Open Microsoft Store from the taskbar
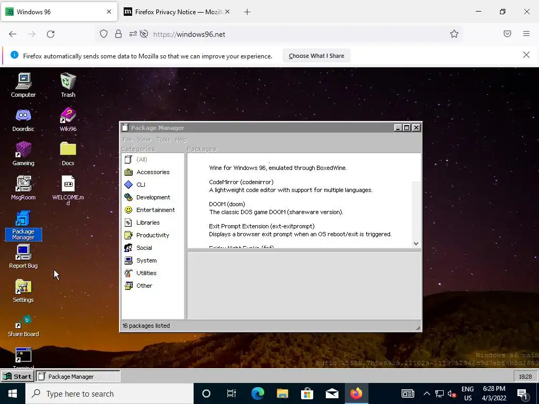 coord(307,393)
